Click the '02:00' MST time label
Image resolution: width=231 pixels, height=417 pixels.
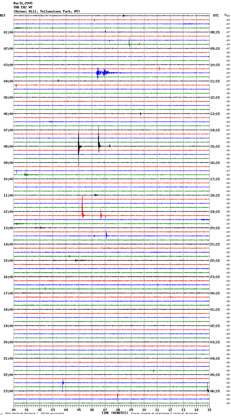click(8, 49)
